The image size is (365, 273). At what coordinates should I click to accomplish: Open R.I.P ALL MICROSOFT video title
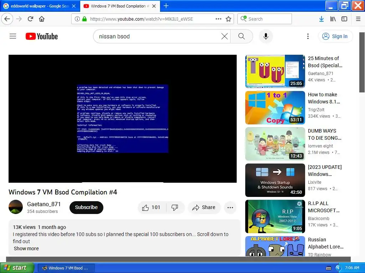pyautogui.click(x=324, y=207)
